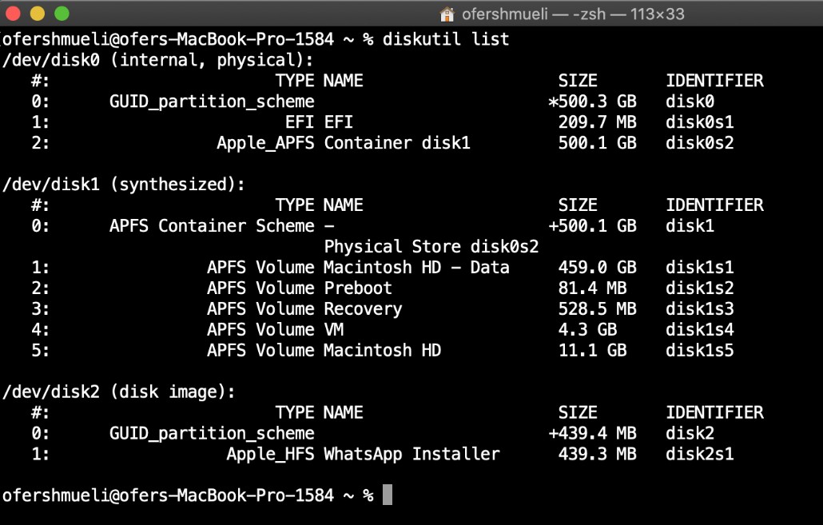This screenshot has height=525, width=823.
Task: Click the window title 'ofershmueli — -zsh — 113×33'
Action: tap(573, 14)
